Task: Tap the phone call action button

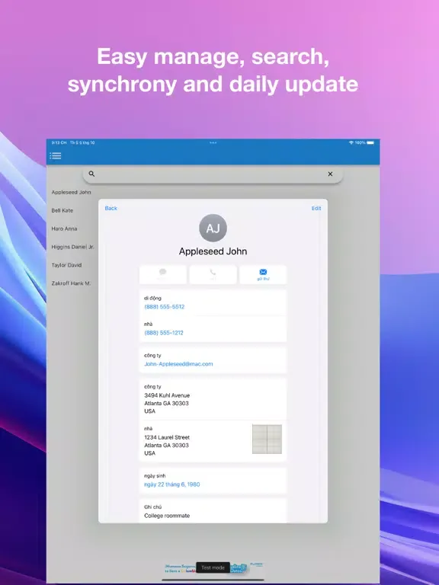Action: 213,274
